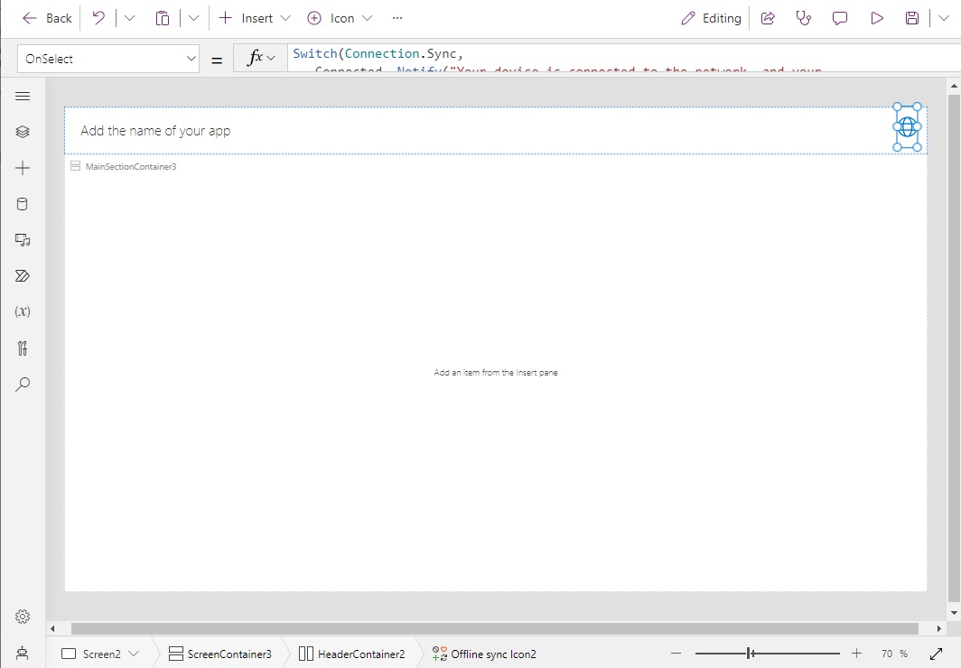
Task: Preview the app with the Play icon
Action: tap(876, 17)
